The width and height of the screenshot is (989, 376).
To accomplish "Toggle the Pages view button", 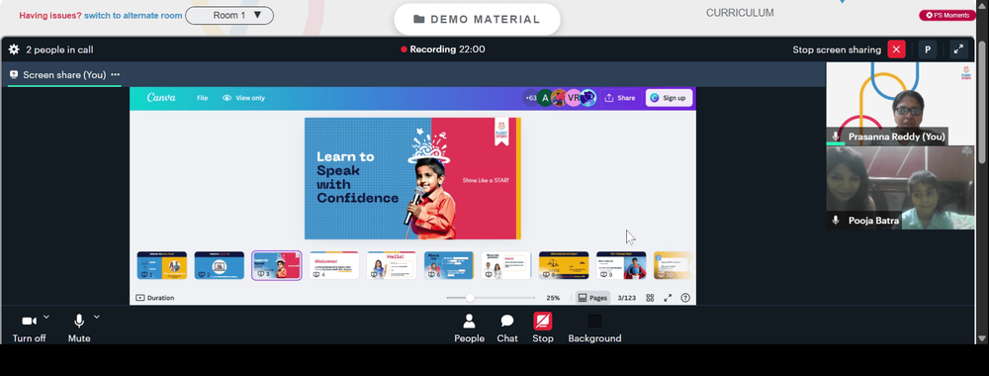I will click(592, 298).
